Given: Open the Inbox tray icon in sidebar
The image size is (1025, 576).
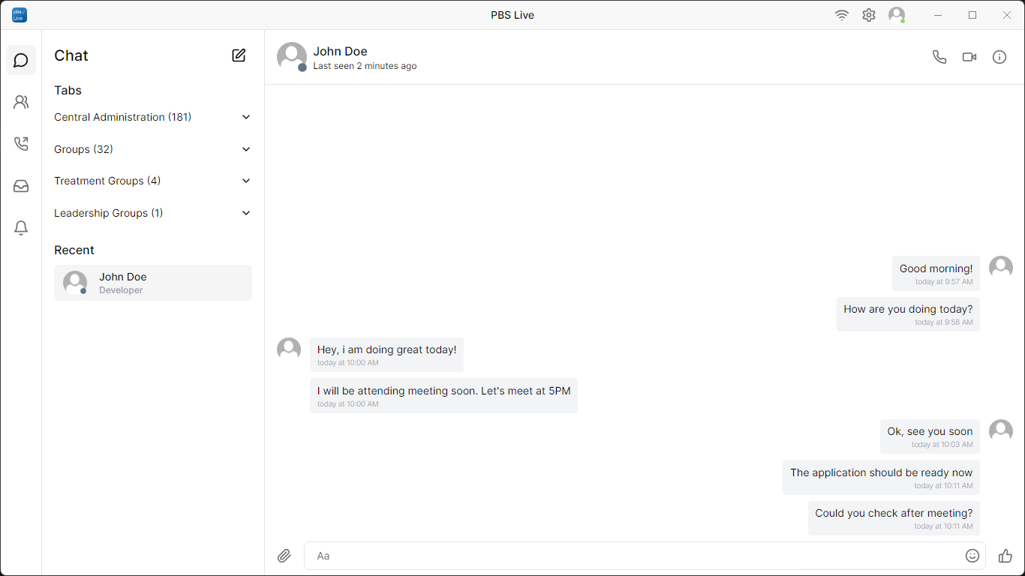Looking at the screenshot, I should coord(21,186).
